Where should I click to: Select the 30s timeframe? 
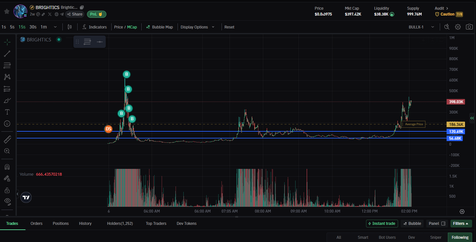coord(33,27)
